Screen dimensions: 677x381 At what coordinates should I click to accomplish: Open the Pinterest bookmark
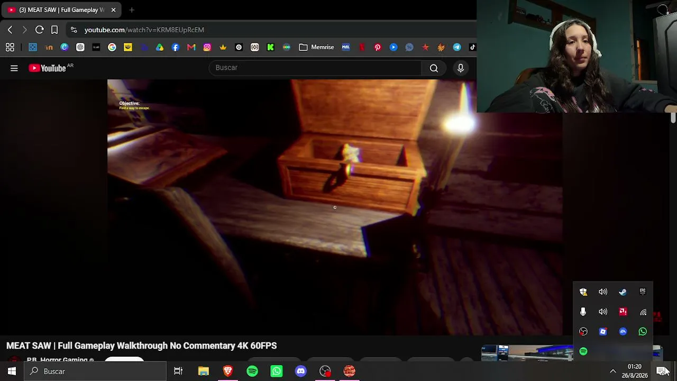pyautogui.click(x=378, y=47)
